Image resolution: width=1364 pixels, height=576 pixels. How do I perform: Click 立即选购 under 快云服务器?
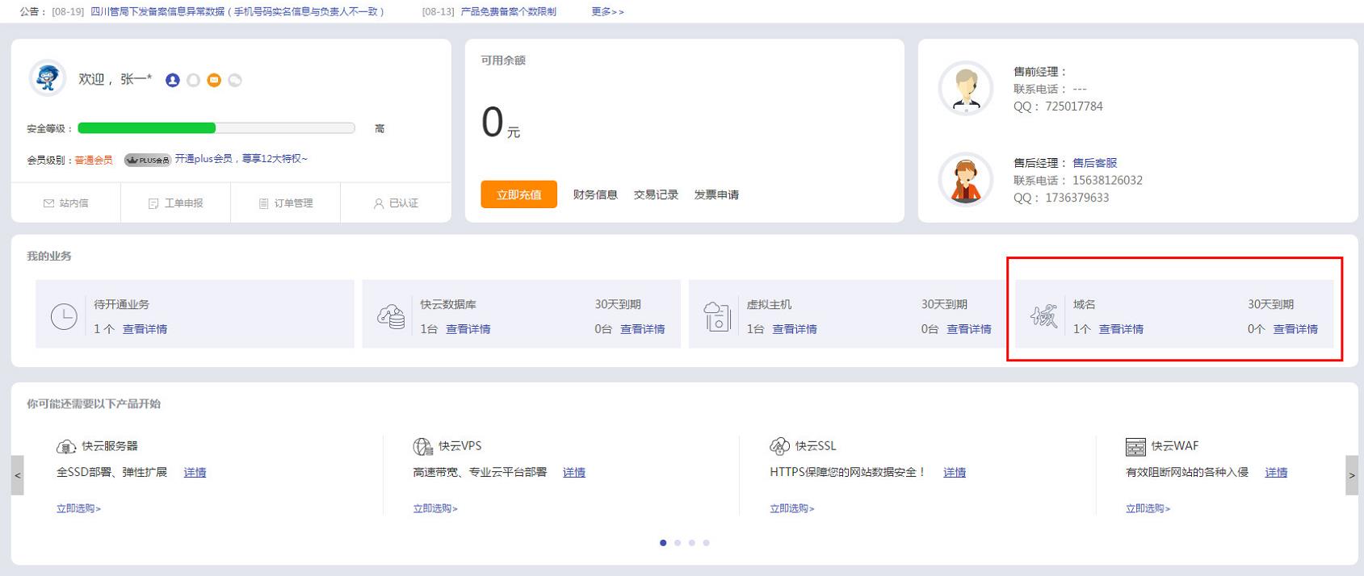click(x=78, y=508)
